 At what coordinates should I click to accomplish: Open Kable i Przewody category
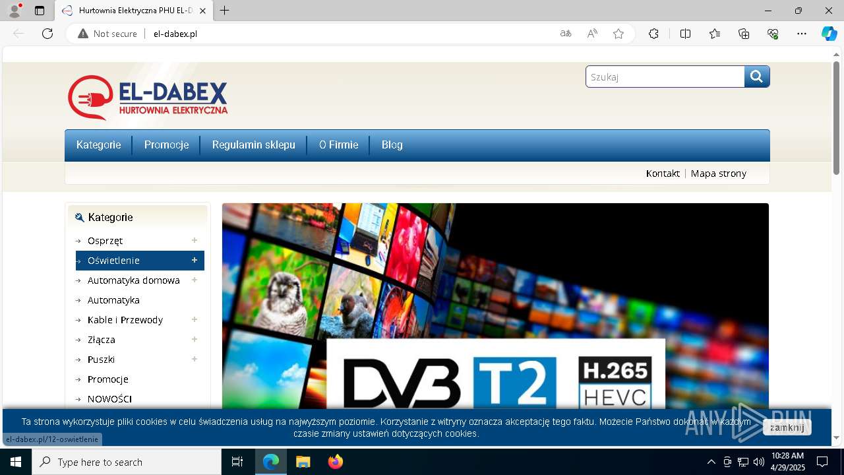125,320
